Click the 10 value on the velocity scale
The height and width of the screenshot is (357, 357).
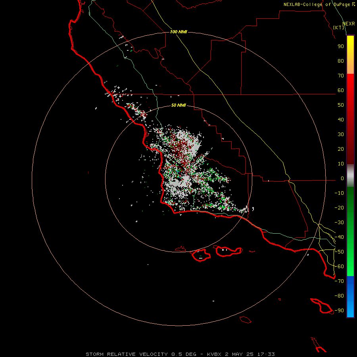341,164
